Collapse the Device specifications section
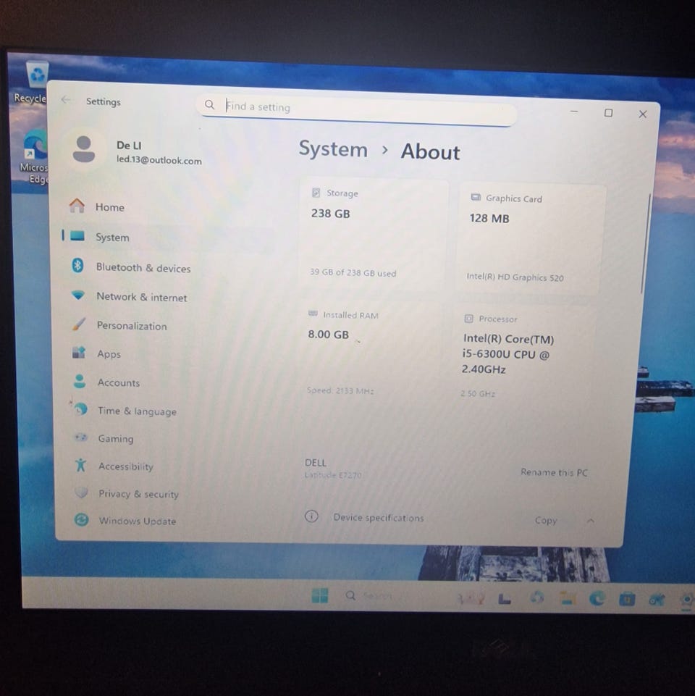 590,521
